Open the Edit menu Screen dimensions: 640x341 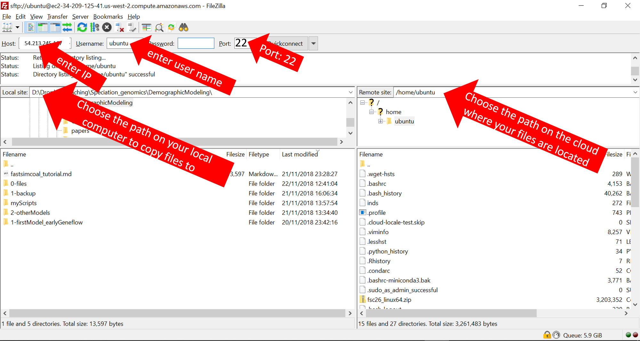[x=20, y=17]
